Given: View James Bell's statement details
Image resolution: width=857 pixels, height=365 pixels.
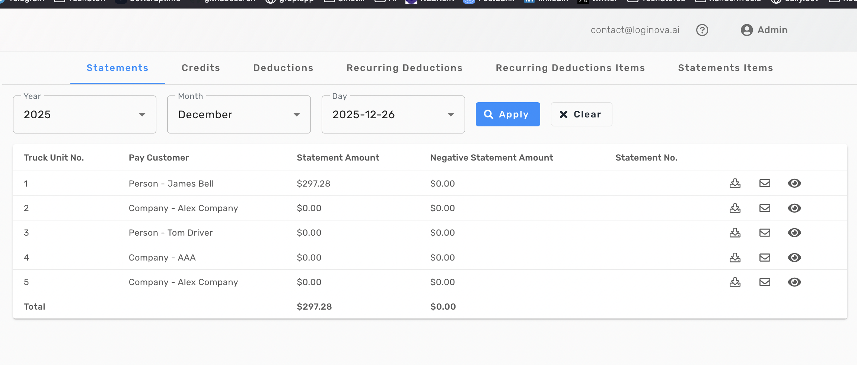Looking at the screenshot, I should tap(794, 183).
